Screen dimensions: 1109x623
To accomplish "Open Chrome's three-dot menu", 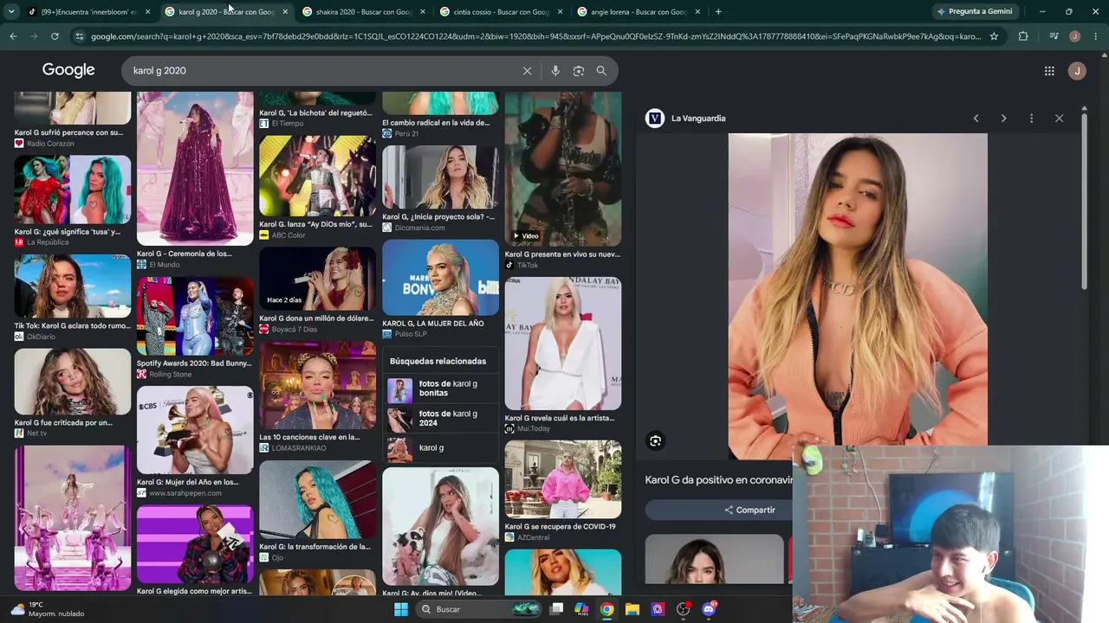I will [x=1095, y=36].
